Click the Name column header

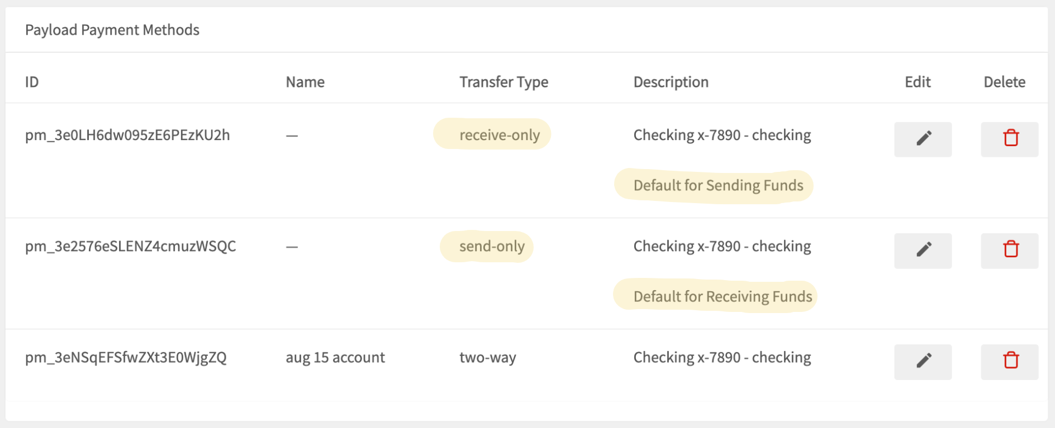tap(305, 82)
